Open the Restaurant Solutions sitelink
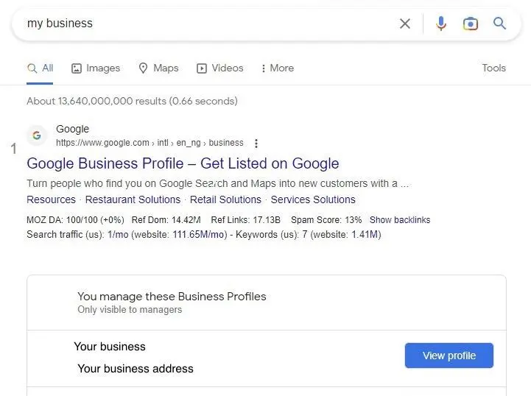 coord(133,199)
